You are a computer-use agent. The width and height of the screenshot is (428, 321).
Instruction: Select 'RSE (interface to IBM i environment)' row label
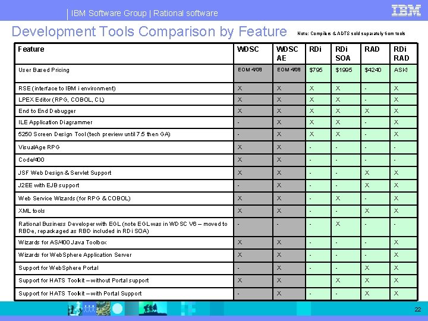click(x=67, y=89)
